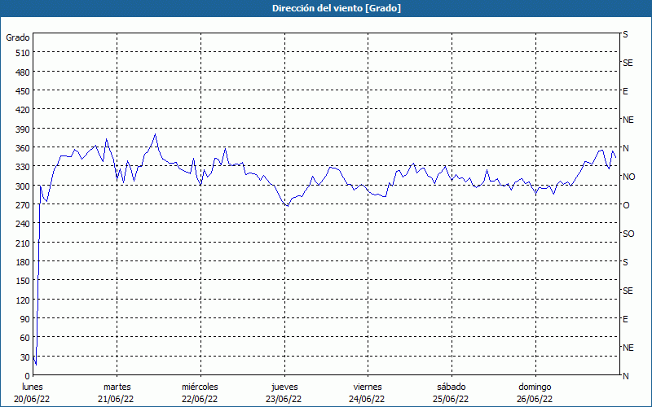Click the 'domingo' day label
Screen dimensions: 652x407
(535, 387)
